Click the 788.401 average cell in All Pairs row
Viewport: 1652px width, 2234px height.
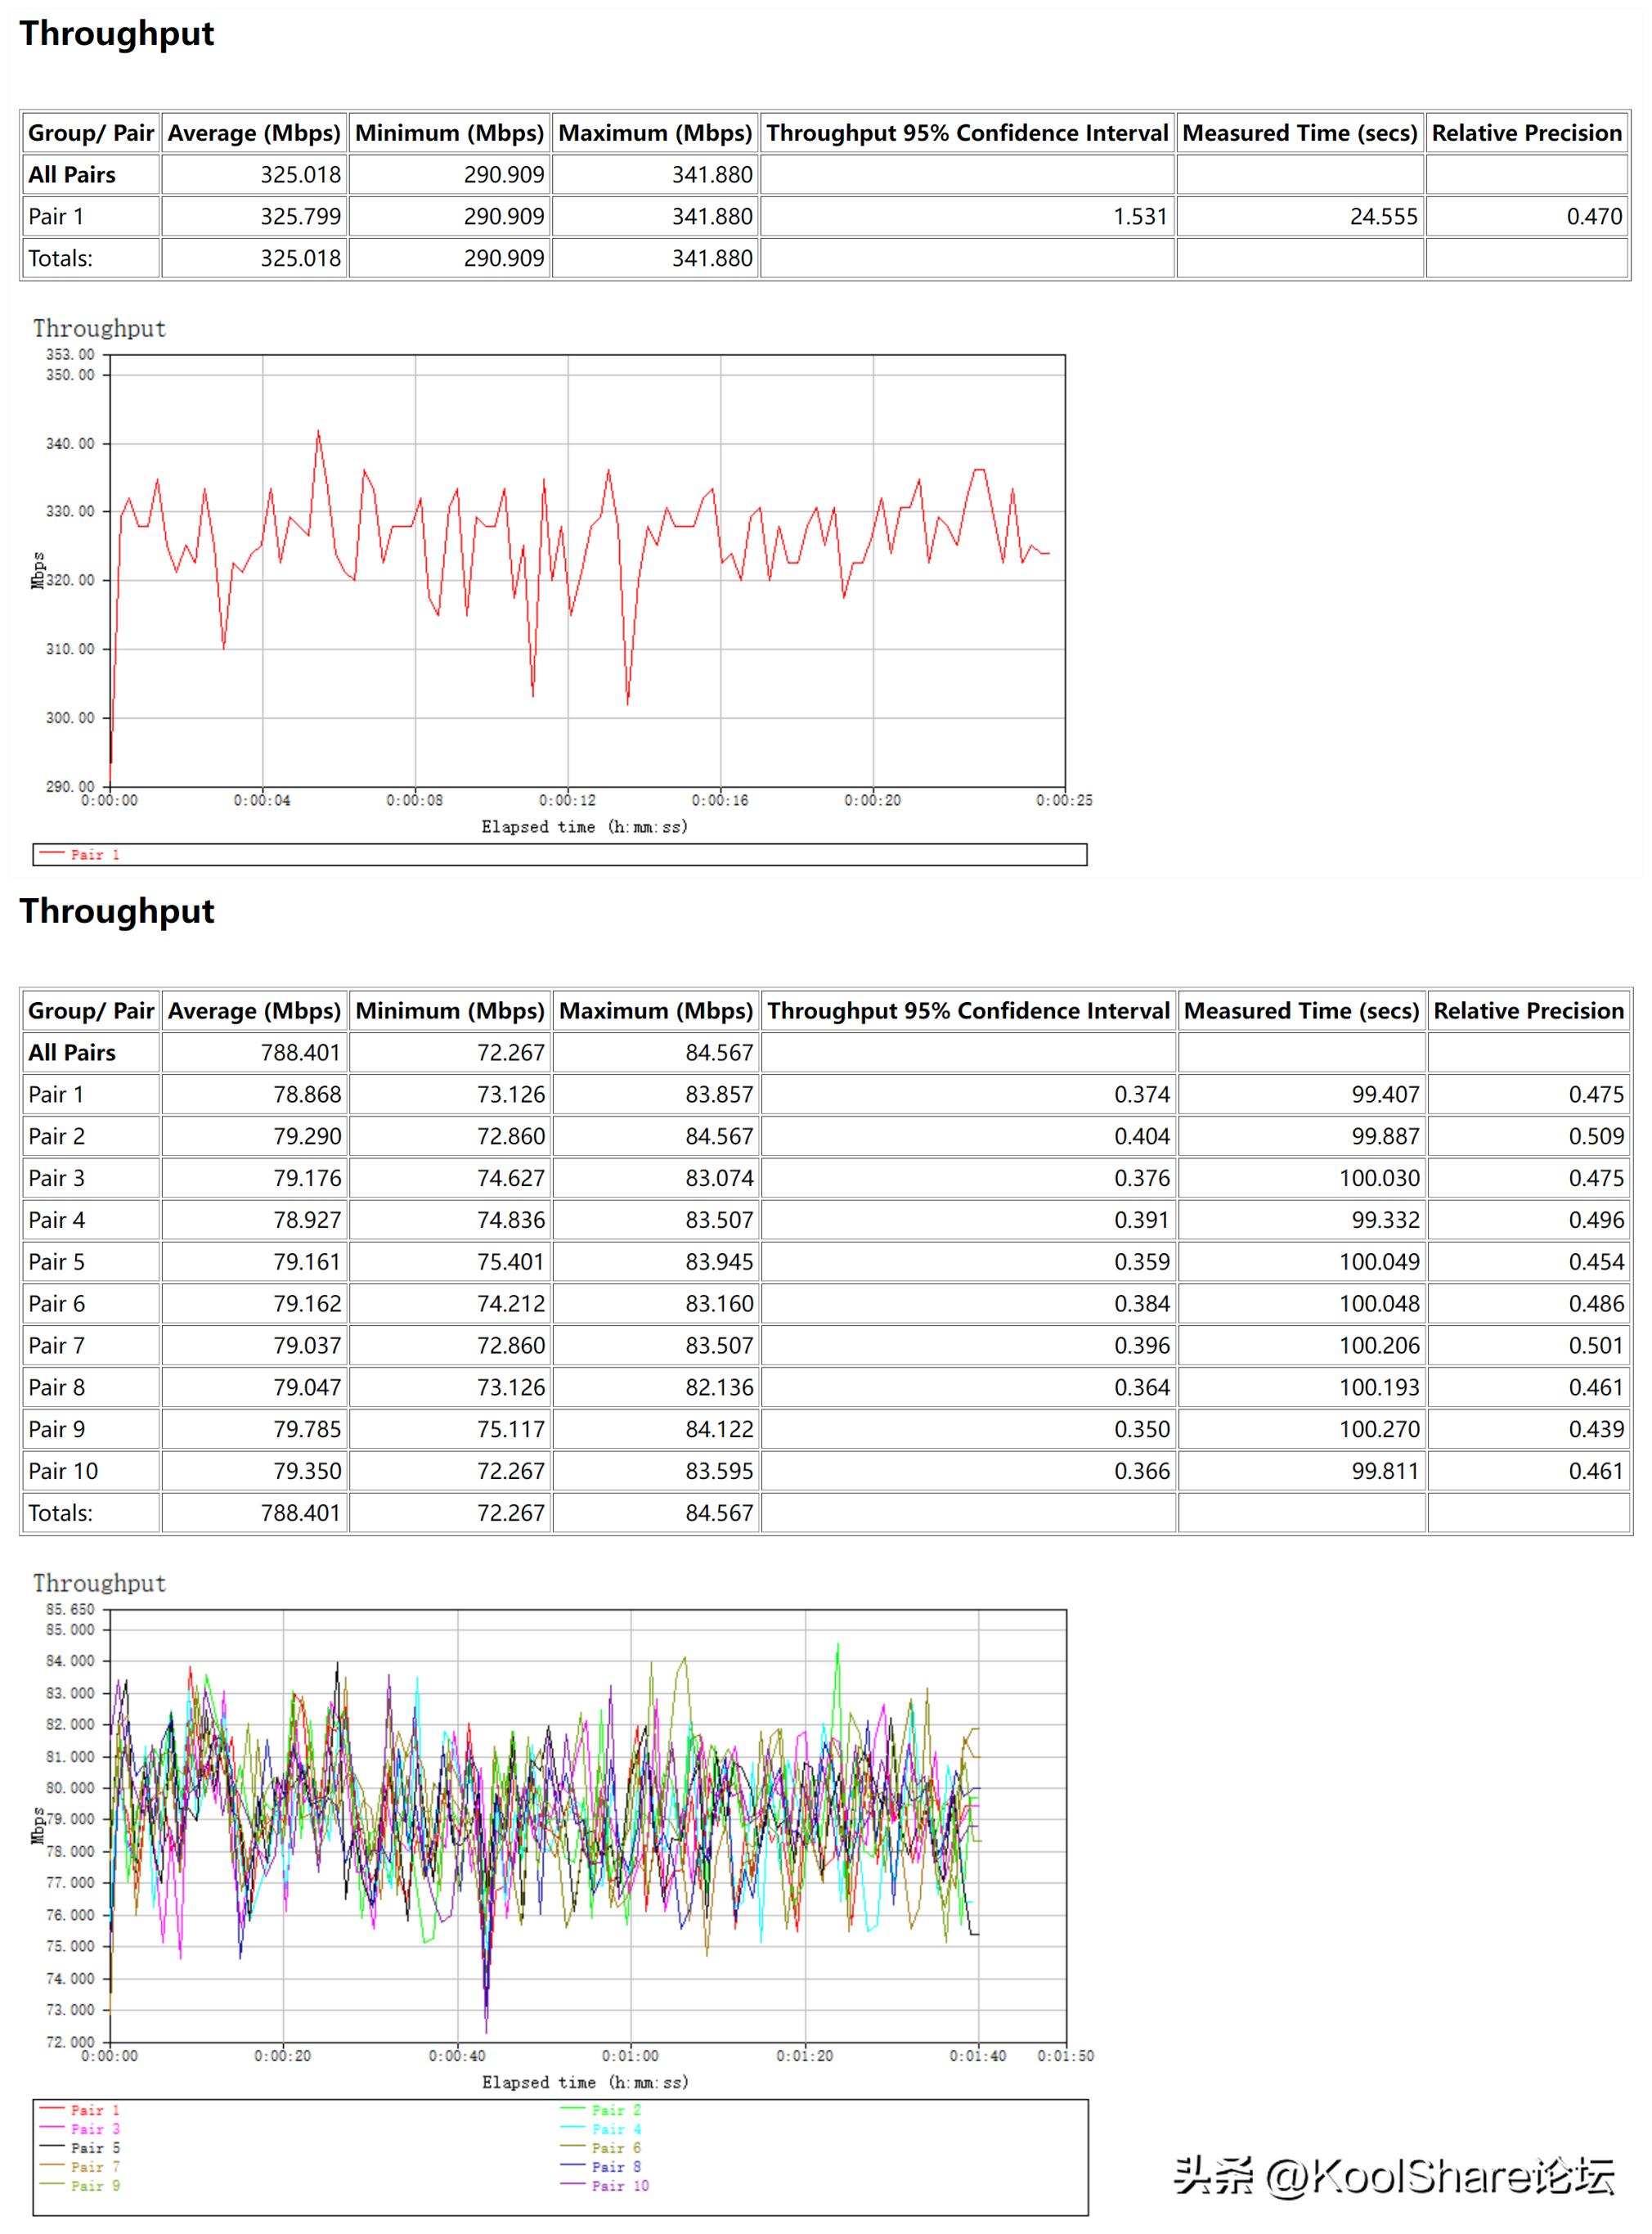300,1052
